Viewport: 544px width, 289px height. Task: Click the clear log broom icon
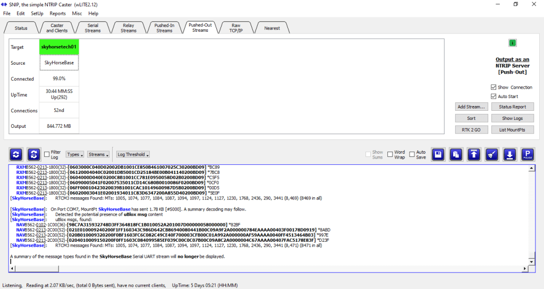(492, 154)
